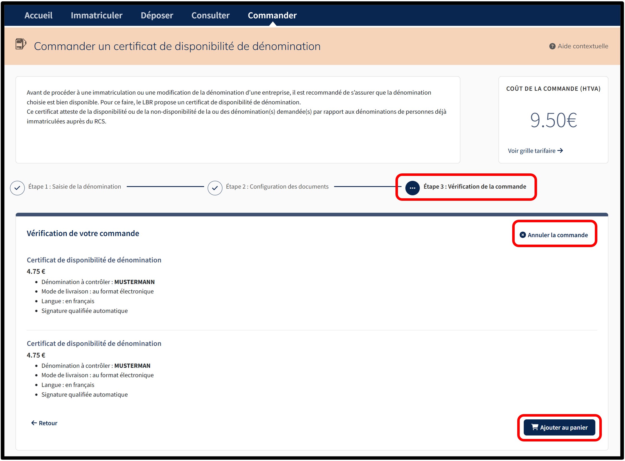Click the shopping cart icon on the button
Viewport: 625px width, 461px height.
coord(535,427)
